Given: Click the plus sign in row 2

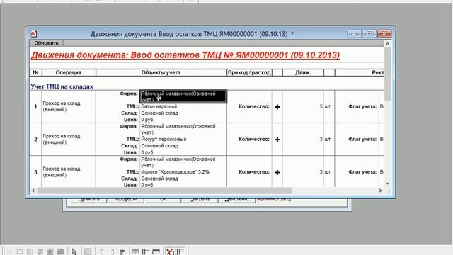Looking at the screenshot, I should (277, 140).
